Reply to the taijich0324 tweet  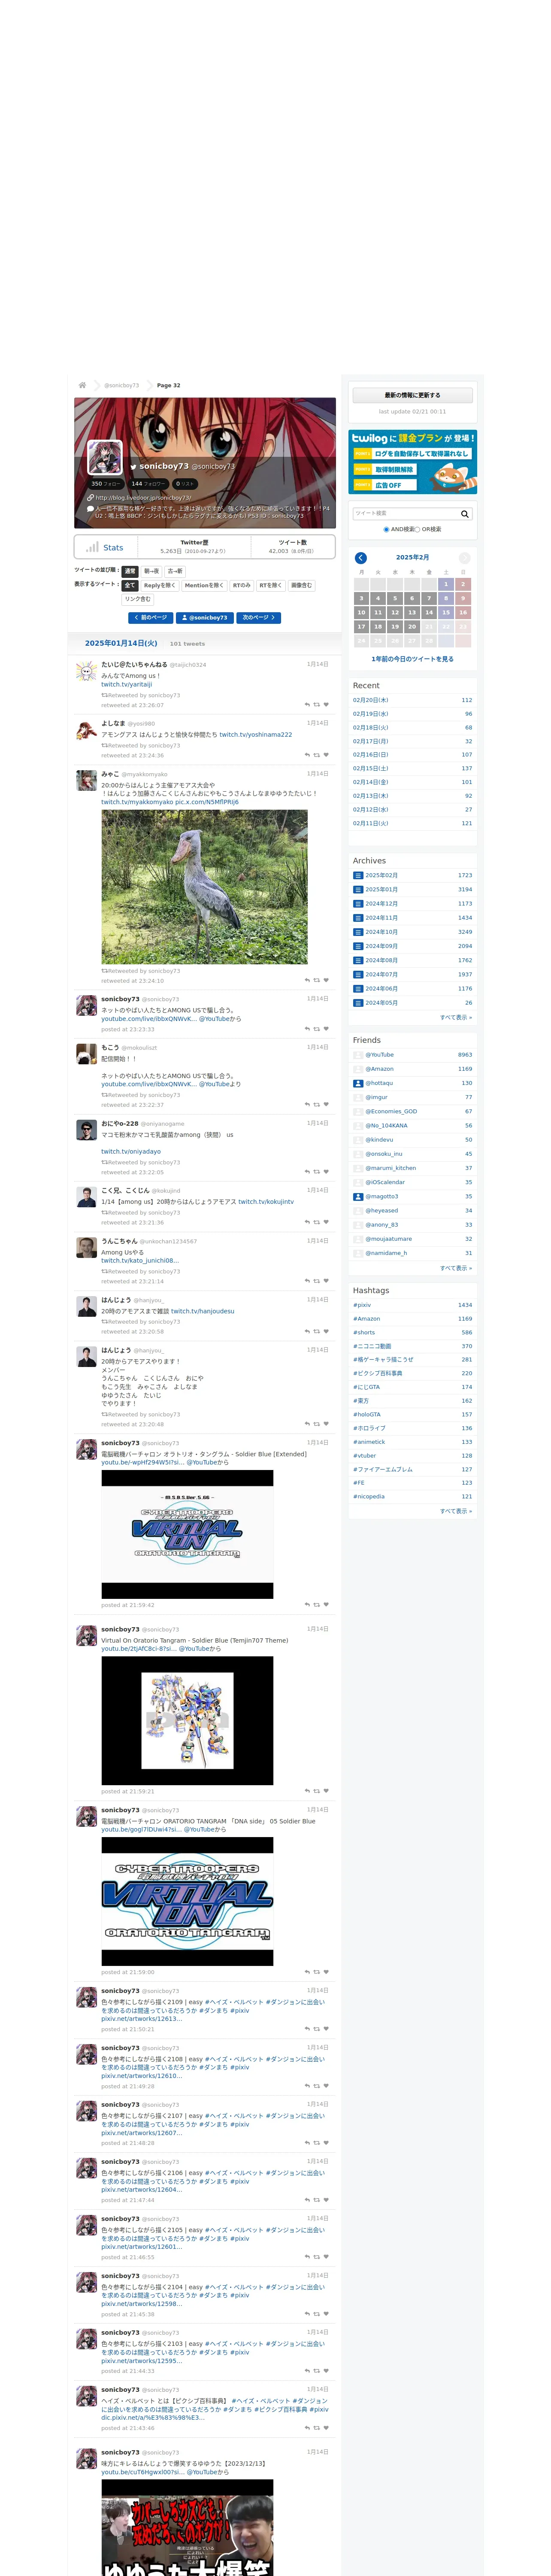click(x=307, y=705)
